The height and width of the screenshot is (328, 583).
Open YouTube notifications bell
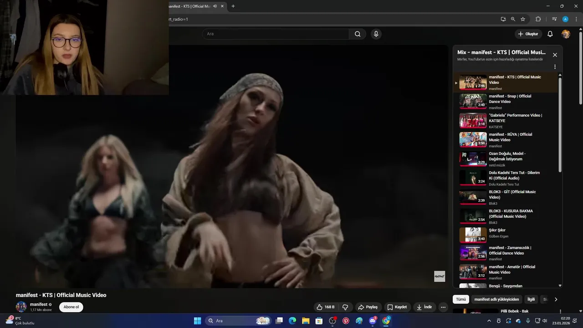point(550,34)
